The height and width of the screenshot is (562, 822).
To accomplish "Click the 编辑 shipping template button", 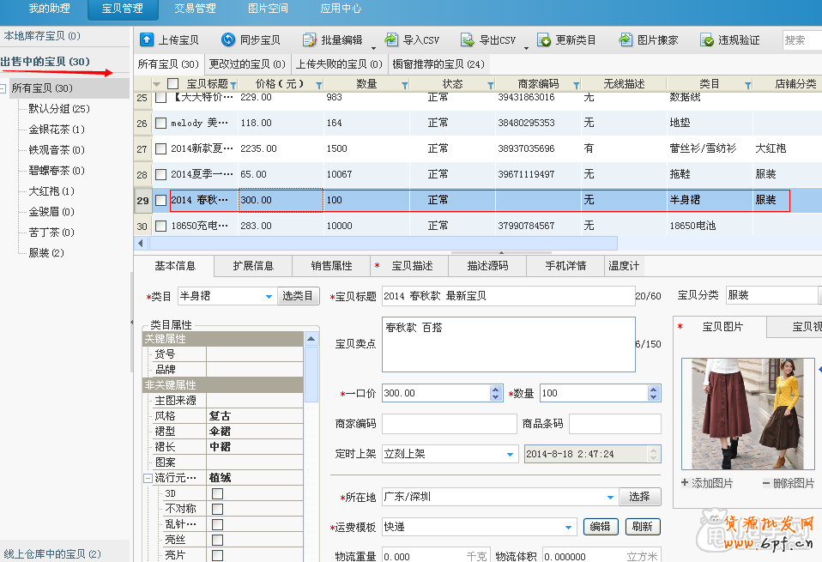I will pos(601,526).
